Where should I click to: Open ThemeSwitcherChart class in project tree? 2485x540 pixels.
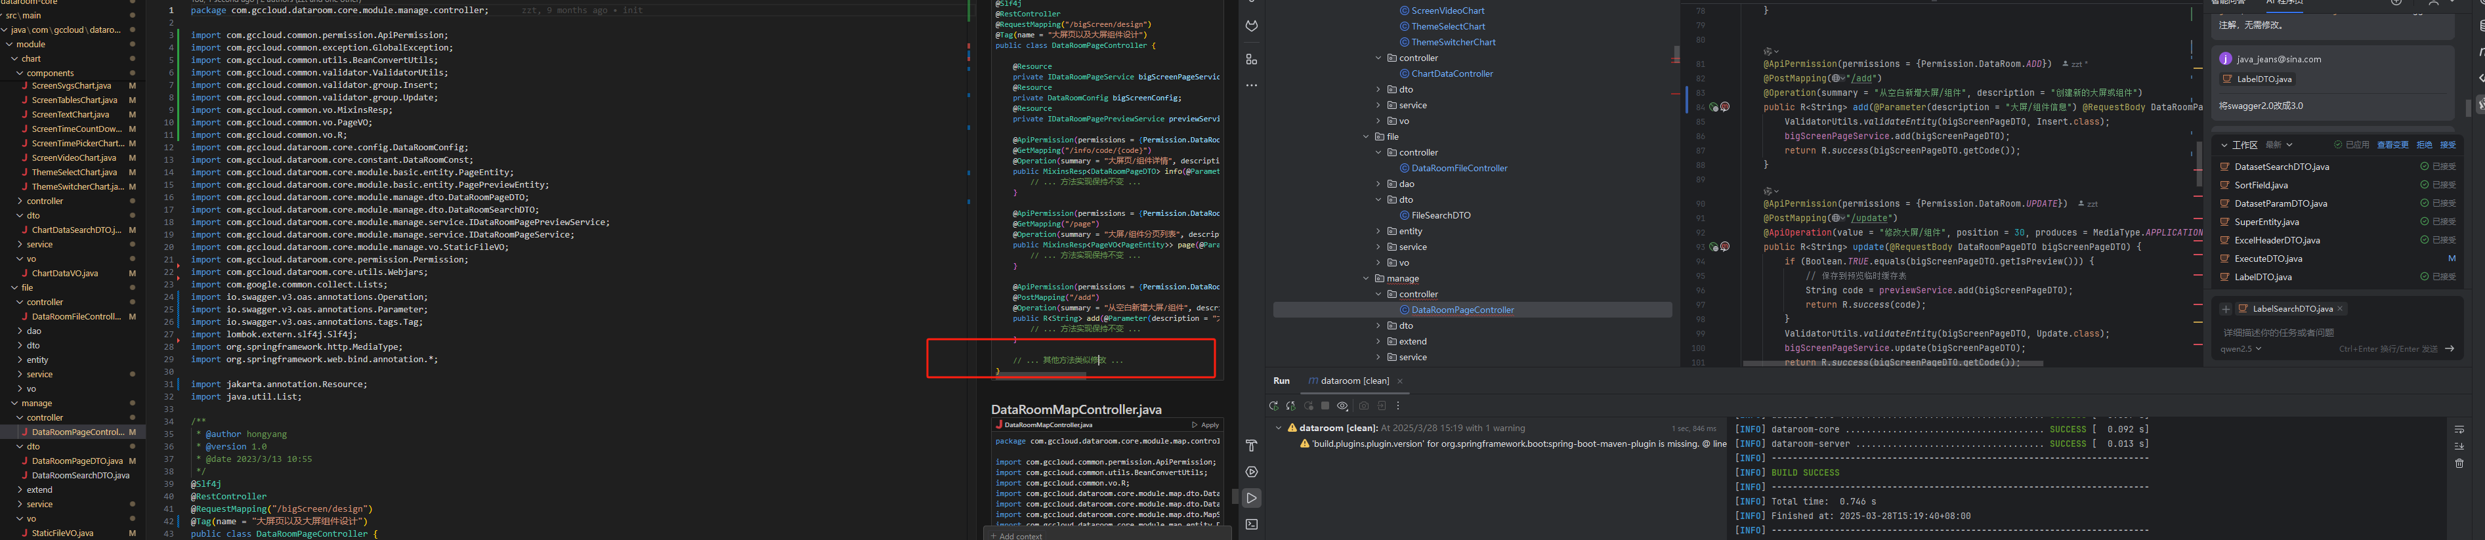1453,43
